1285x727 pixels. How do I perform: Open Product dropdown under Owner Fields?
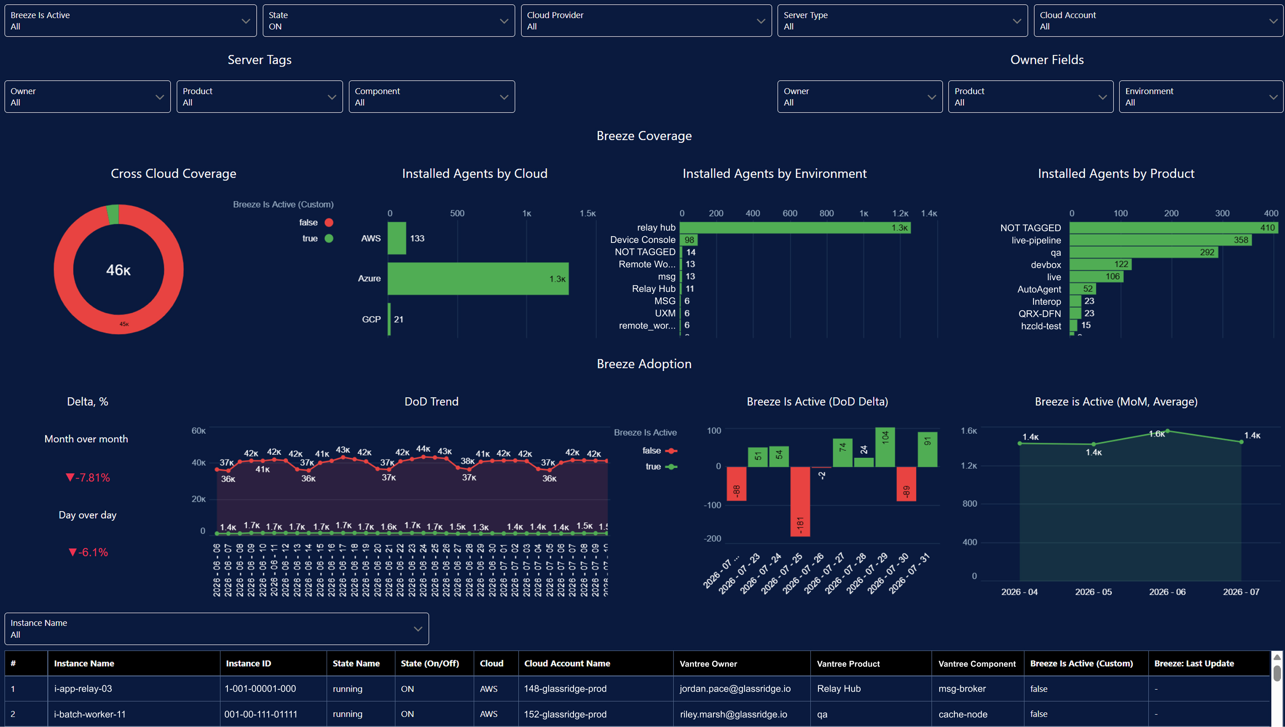point(1031,97)
